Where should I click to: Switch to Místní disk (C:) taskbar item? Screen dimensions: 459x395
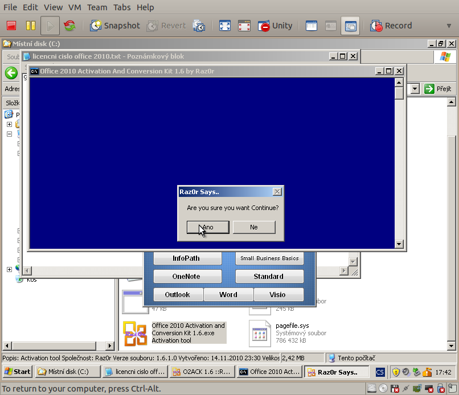click(68, 372)
